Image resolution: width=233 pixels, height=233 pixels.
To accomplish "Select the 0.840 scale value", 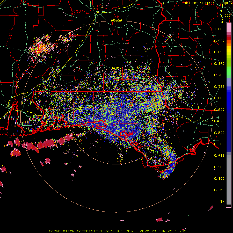I will [x=219, y=64].
